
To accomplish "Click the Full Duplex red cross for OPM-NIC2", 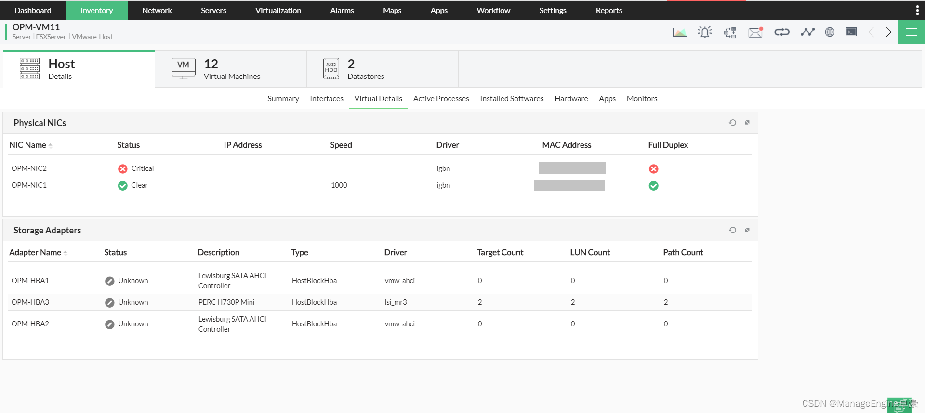I will coord(653,169).
